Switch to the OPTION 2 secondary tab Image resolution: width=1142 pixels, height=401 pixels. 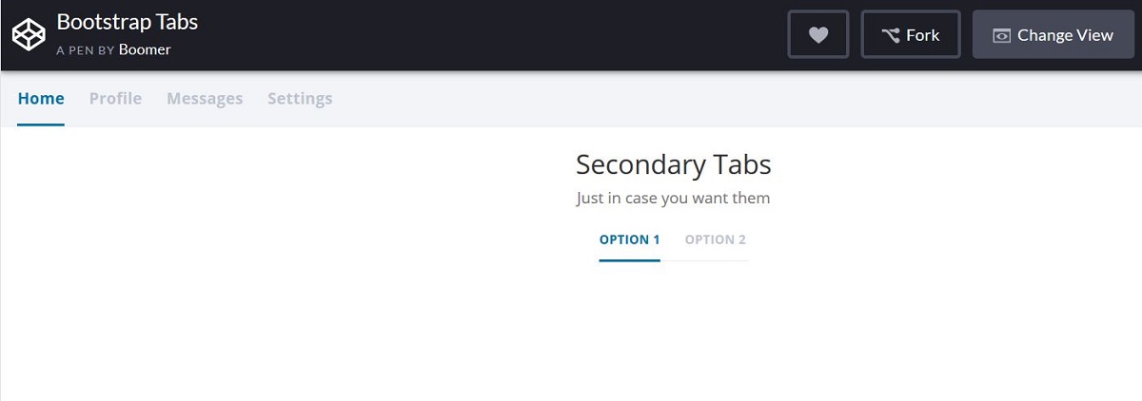[716, 239]
